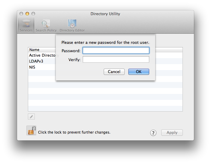This screenshot has width=211, height=164.
Task: Focus the Password input field
Action: [116, 51]
